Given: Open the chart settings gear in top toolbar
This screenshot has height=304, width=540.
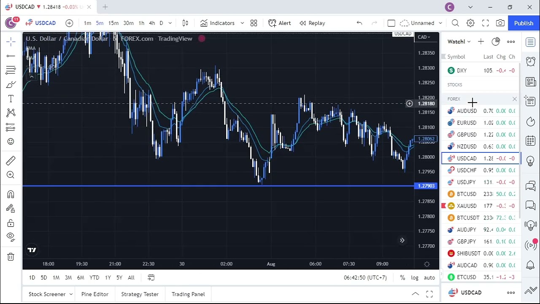Looking at the screenshot, I should coord(470,23).
